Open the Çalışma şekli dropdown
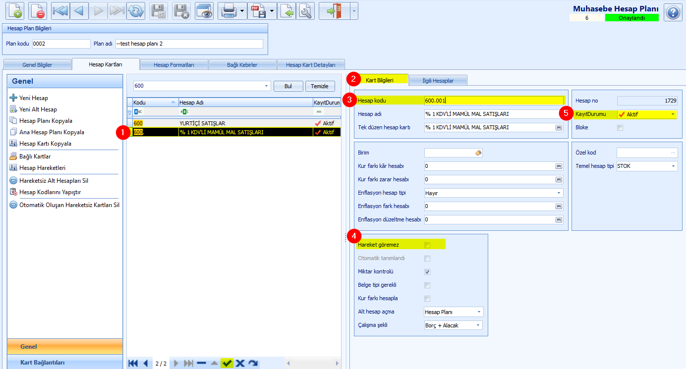The image size is (686, 369). 479,325
